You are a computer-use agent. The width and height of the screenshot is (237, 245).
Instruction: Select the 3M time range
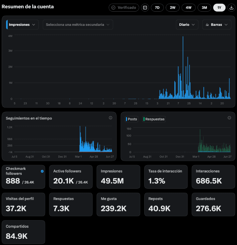(204, 8)
